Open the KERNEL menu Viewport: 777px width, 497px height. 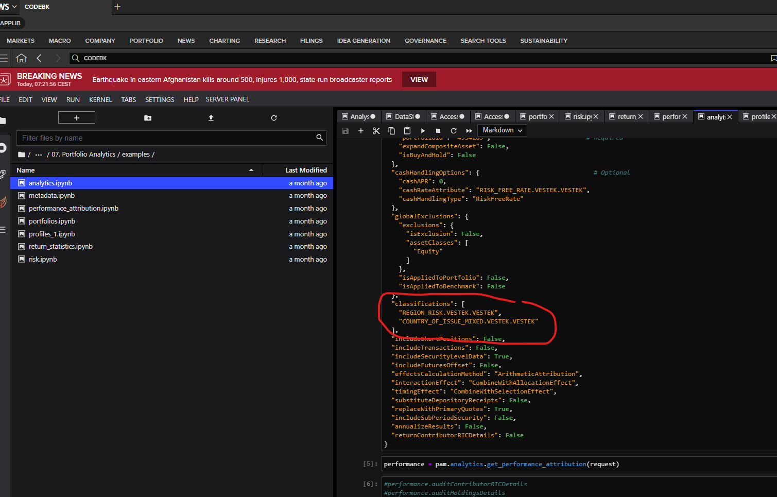(100, 100)
